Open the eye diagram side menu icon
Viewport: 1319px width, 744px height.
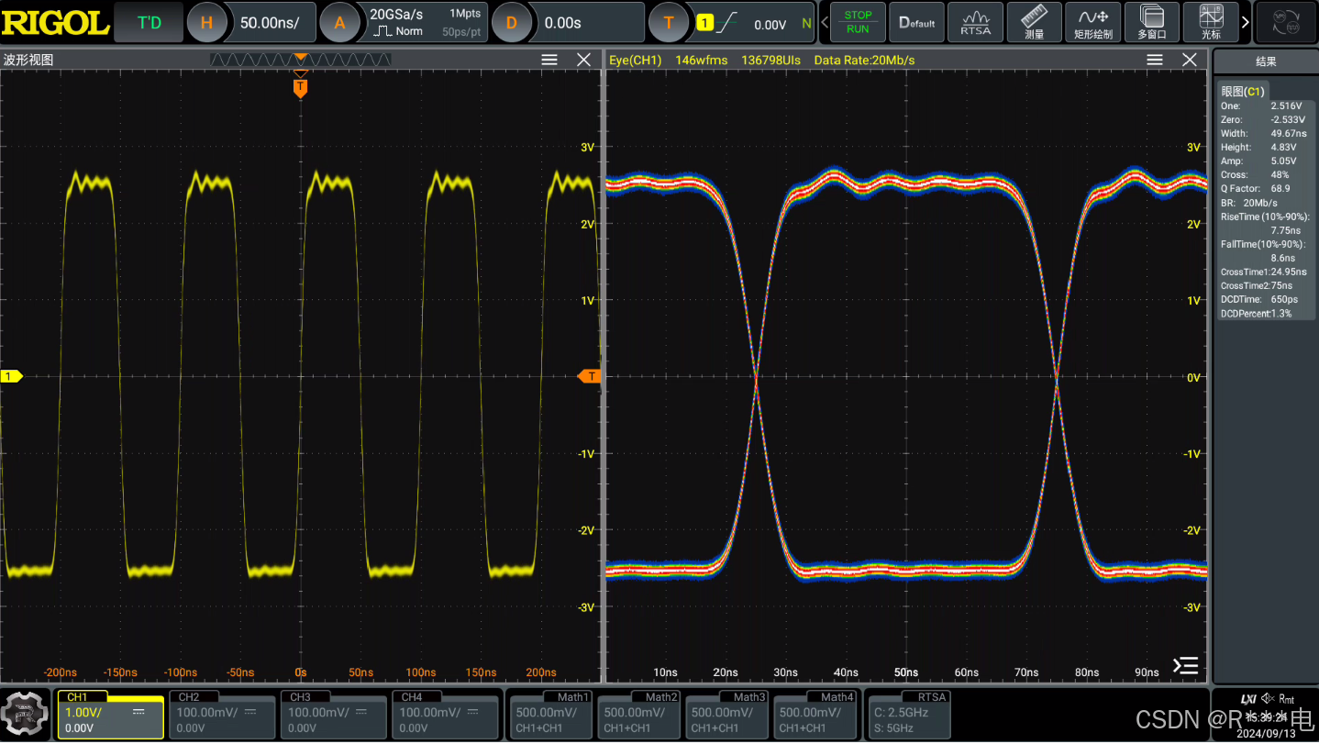1185,665
